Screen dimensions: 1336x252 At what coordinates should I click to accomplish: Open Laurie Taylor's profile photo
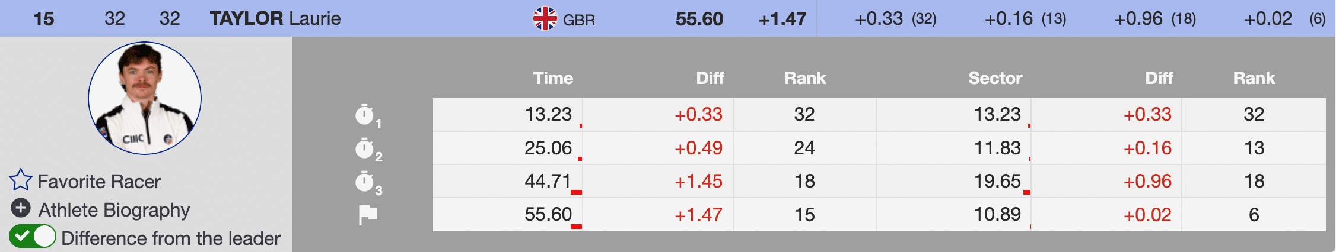point(145,98)
